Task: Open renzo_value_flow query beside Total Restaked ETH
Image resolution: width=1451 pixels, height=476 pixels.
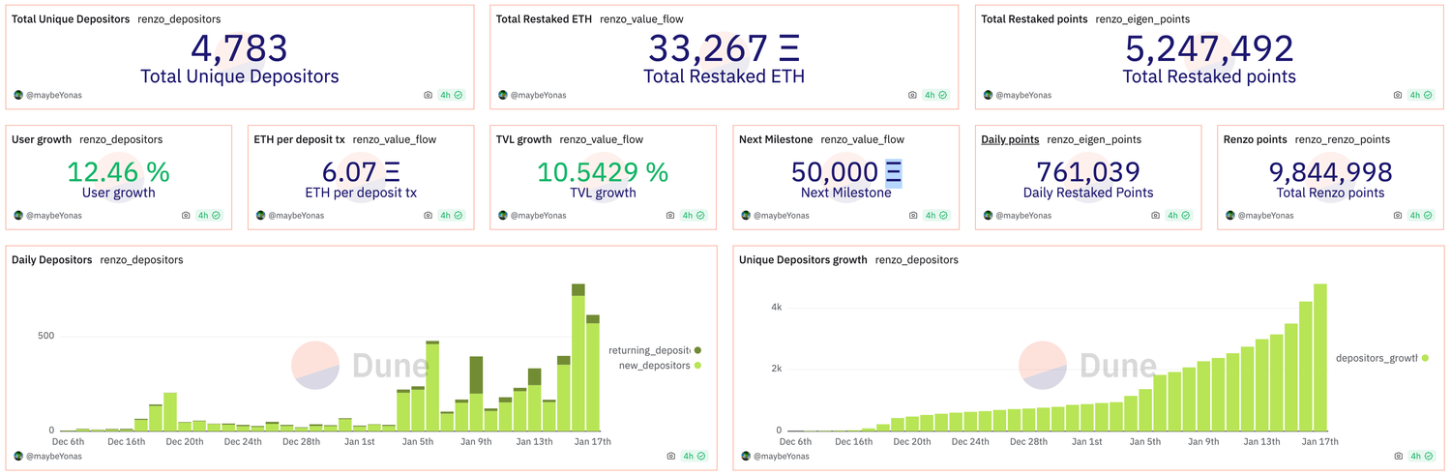Action: coord(640,19)
